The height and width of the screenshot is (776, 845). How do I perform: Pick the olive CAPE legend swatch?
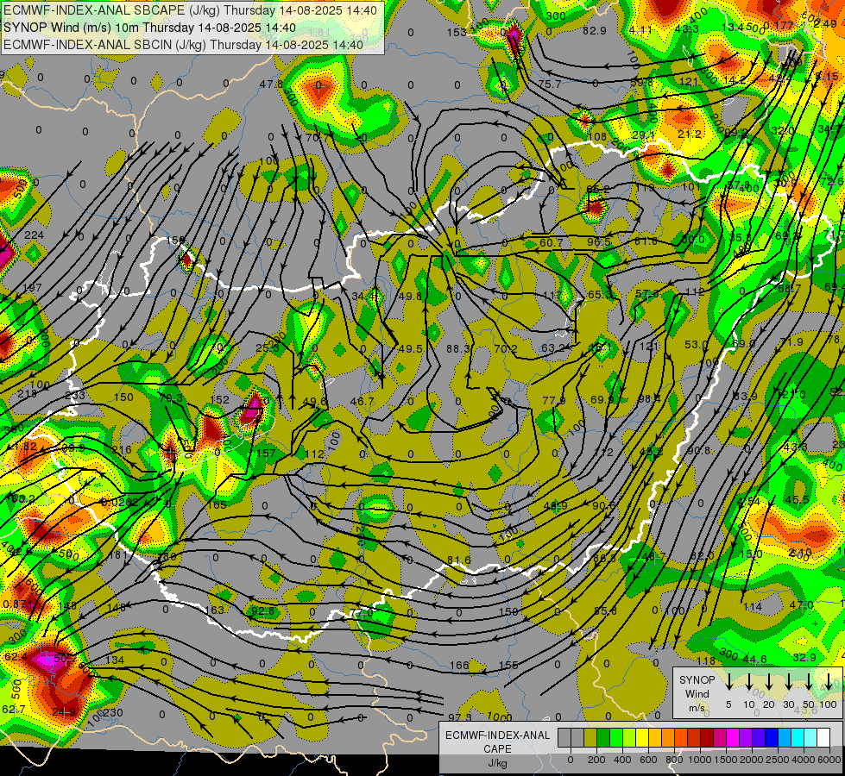(x=590, y=737)
